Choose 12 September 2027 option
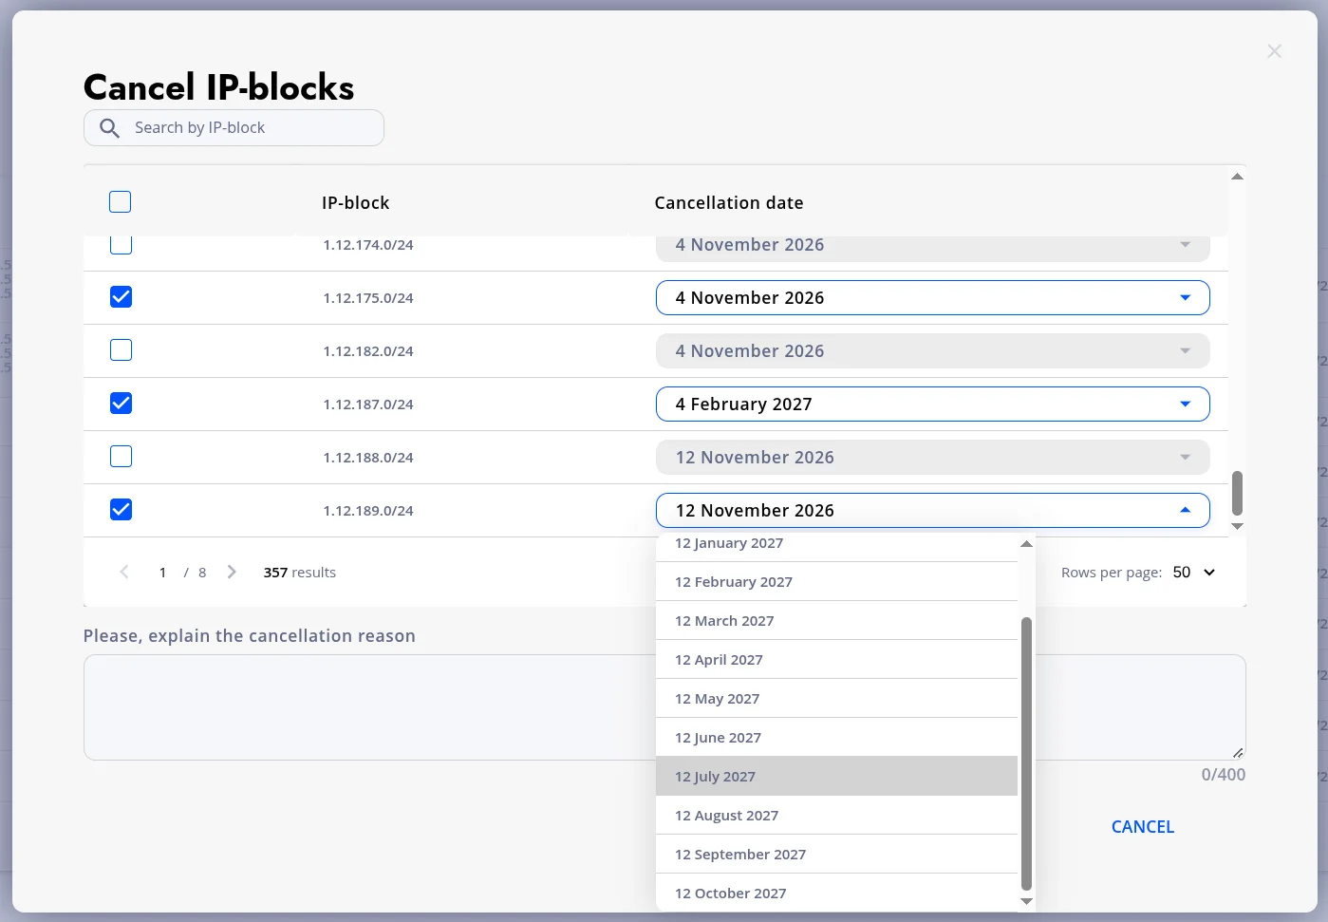 [836, 855]
